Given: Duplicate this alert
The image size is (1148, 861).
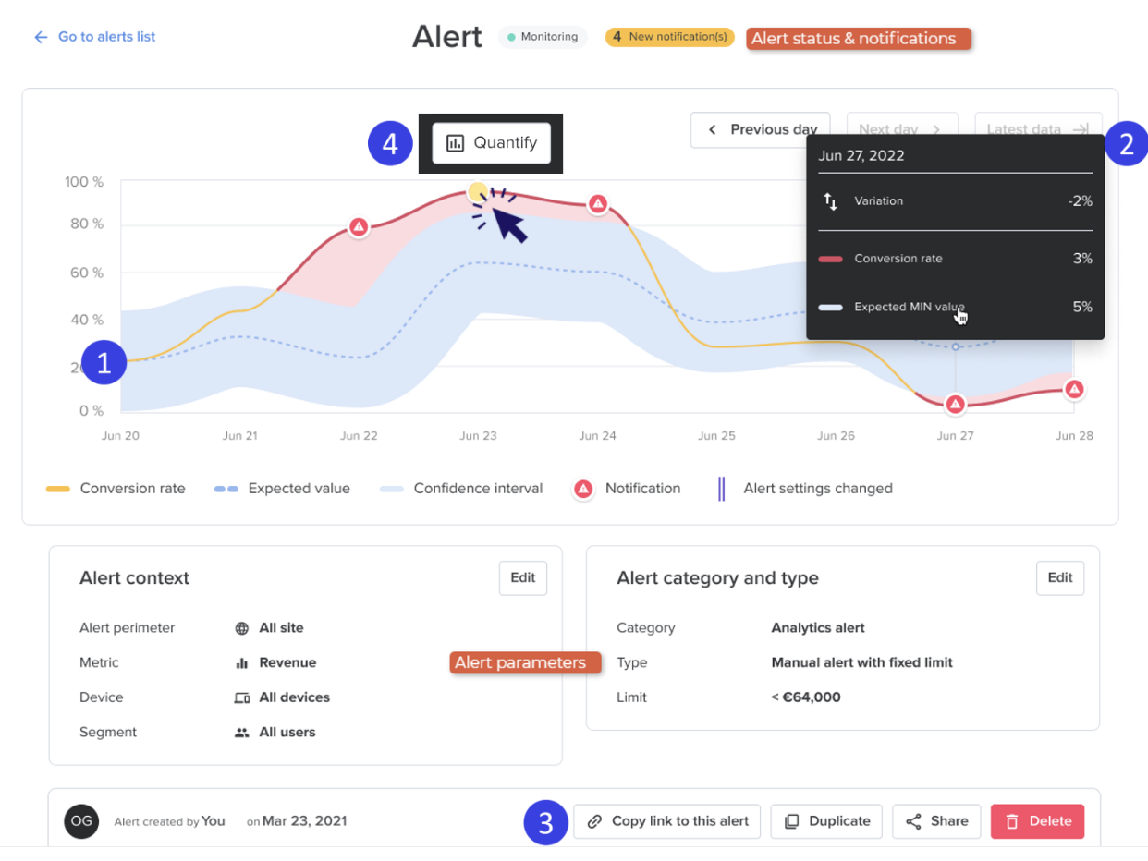Looking at the screenshot, I should [826, 821].
